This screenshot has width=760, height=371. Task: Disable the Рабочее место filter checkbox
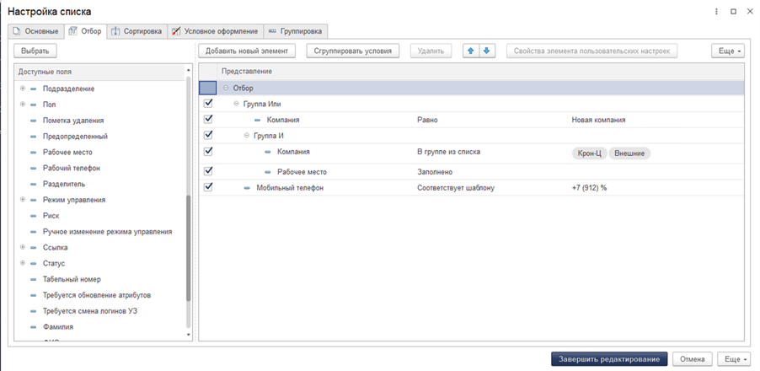[x=208, y=171]
